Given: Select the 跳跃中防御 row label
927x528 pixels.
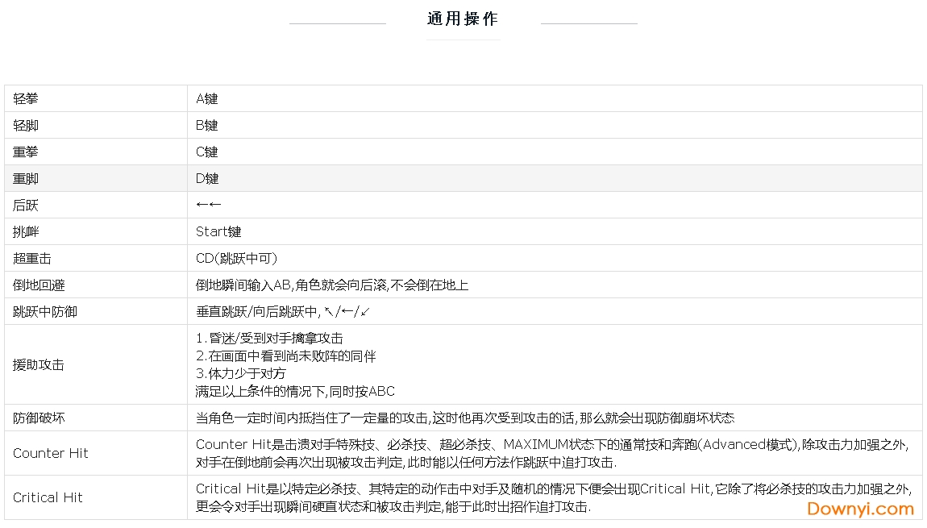Looking at the screenshot, I should (45, 312).
